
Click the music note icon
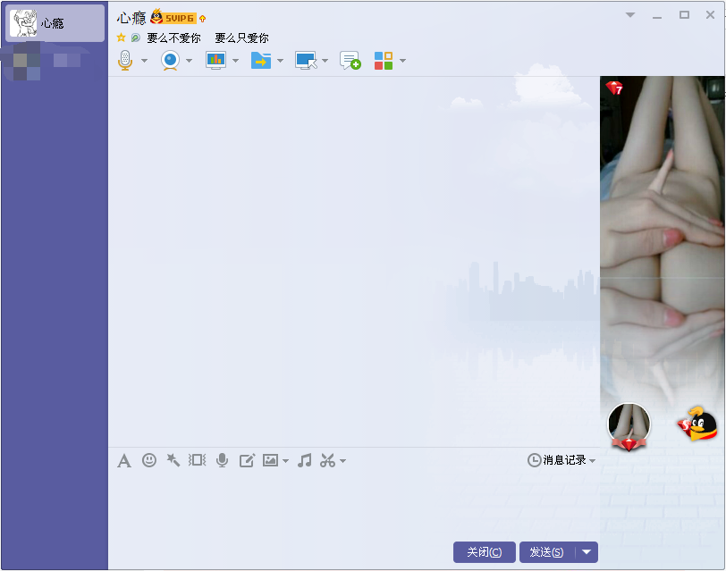click(304, 460)
